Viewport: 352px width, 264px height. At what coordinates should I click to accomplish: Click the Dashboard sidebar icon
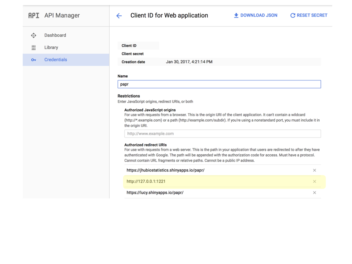click(x=34, y=35)
